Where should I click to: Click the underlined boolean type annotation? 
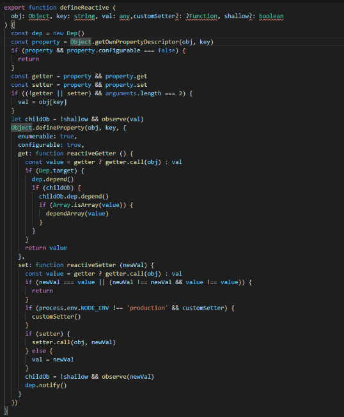point(271,16)
